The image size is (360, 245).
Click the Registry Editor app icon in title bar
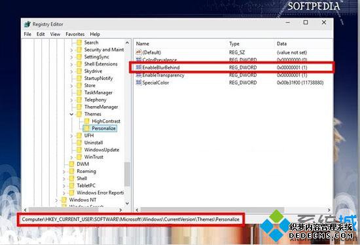pos(27,24)
